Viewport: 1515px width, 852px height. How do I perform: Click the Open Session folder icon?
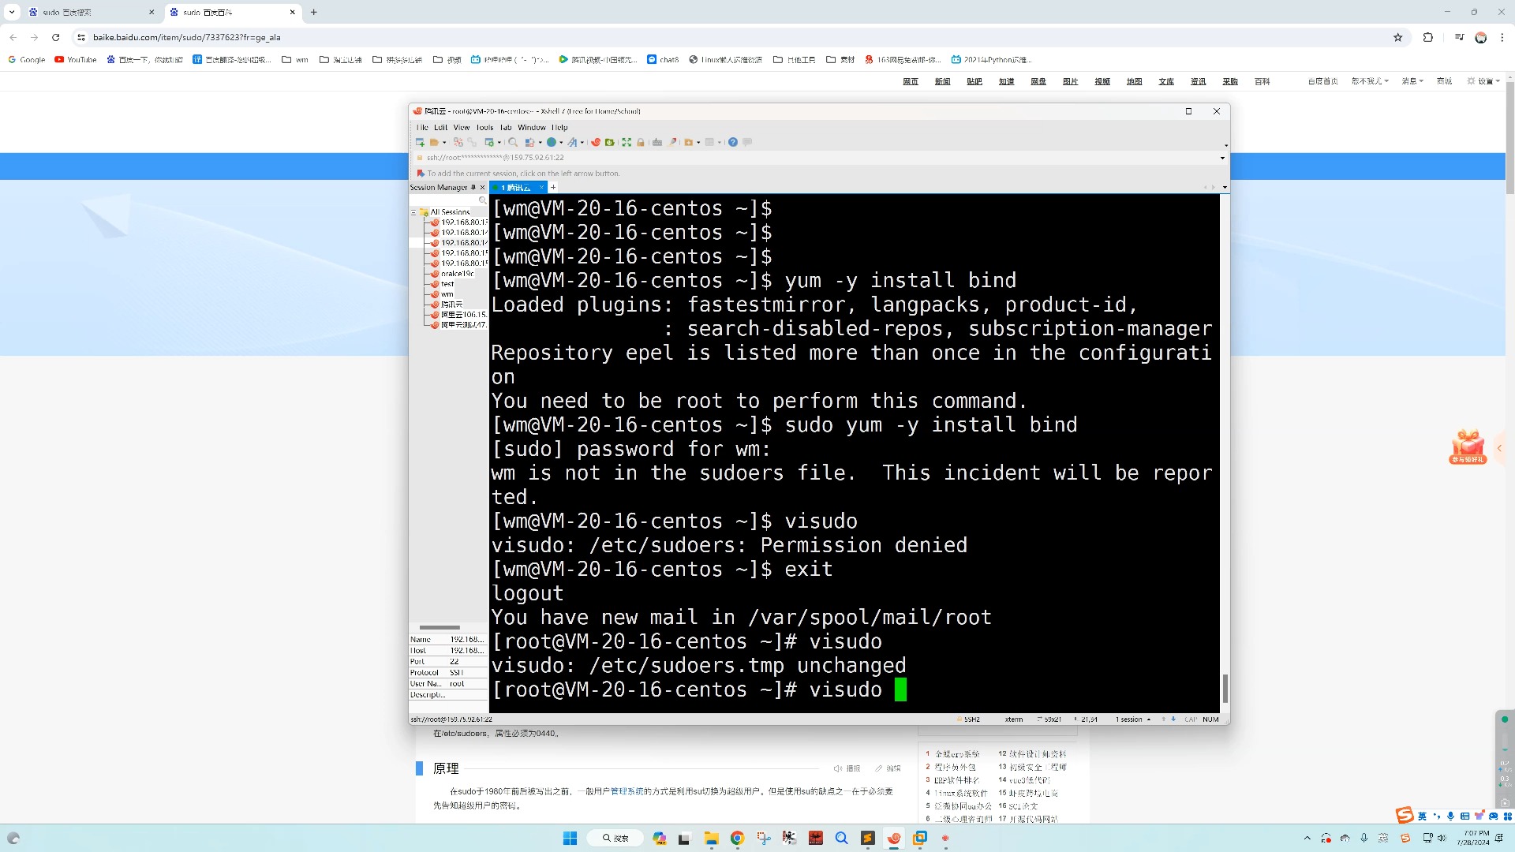434,142
